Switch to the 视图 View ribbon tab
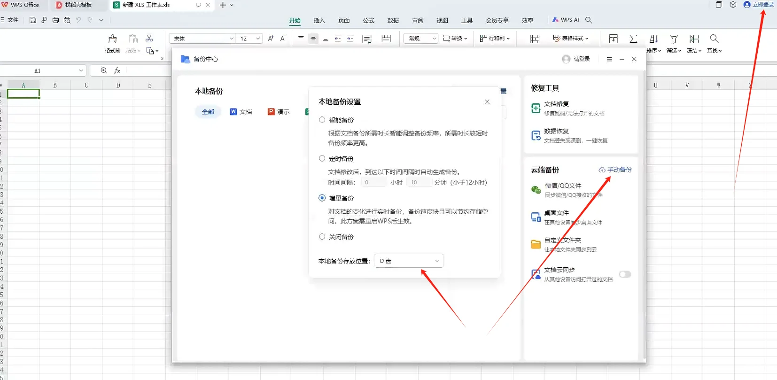The height and width of the screenshot is (380, 777). click(442, 20)
